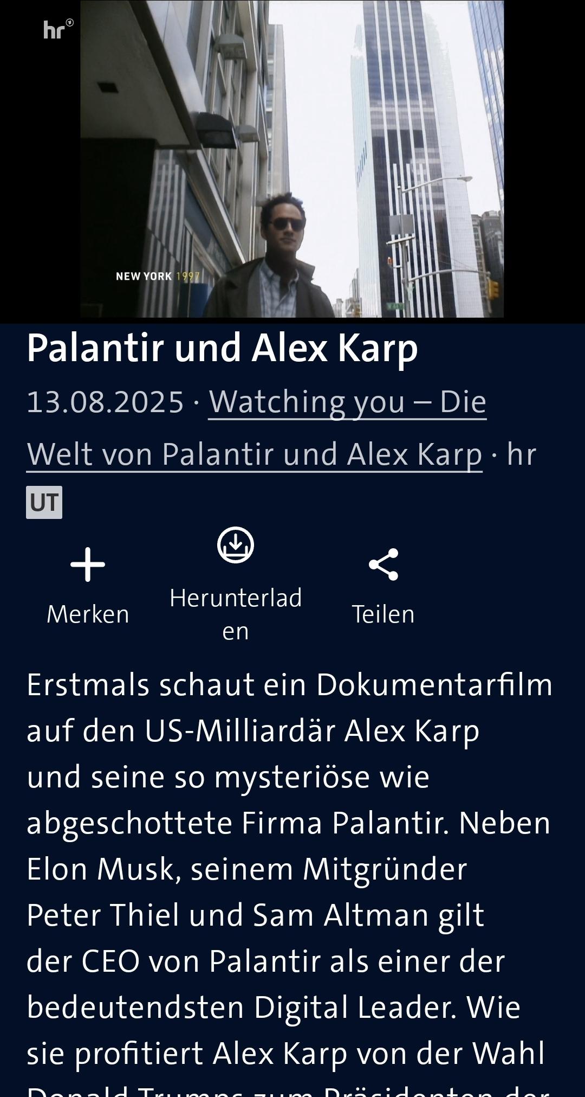The height and width of the screenshot is (1097, 585).
Task: Tap the video player showing the man in sunglasses
Action: coord(292,159)
